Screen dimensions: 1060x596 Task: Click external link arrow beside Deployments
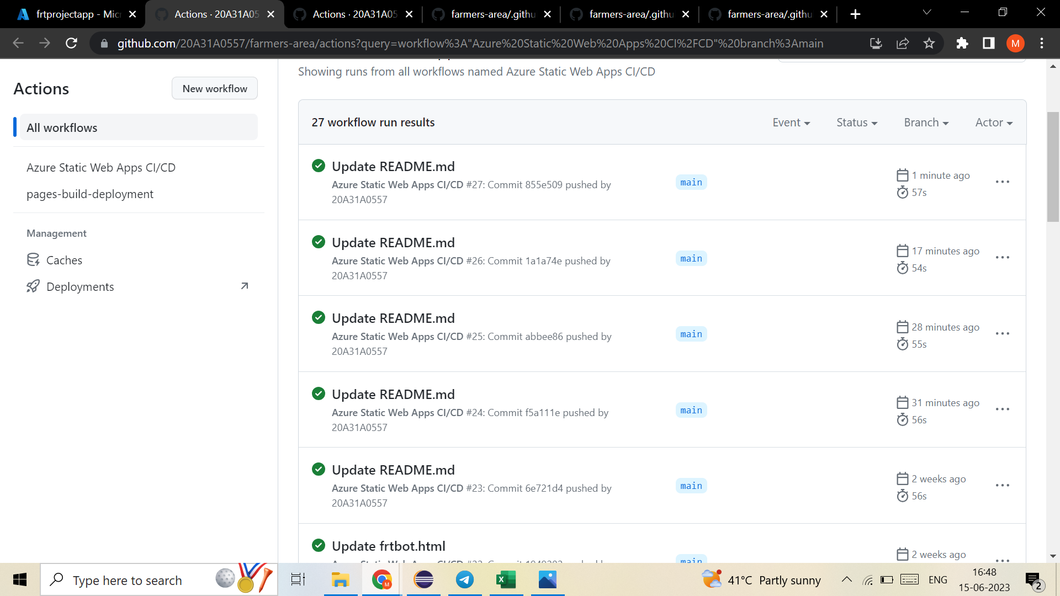(243, 286)
